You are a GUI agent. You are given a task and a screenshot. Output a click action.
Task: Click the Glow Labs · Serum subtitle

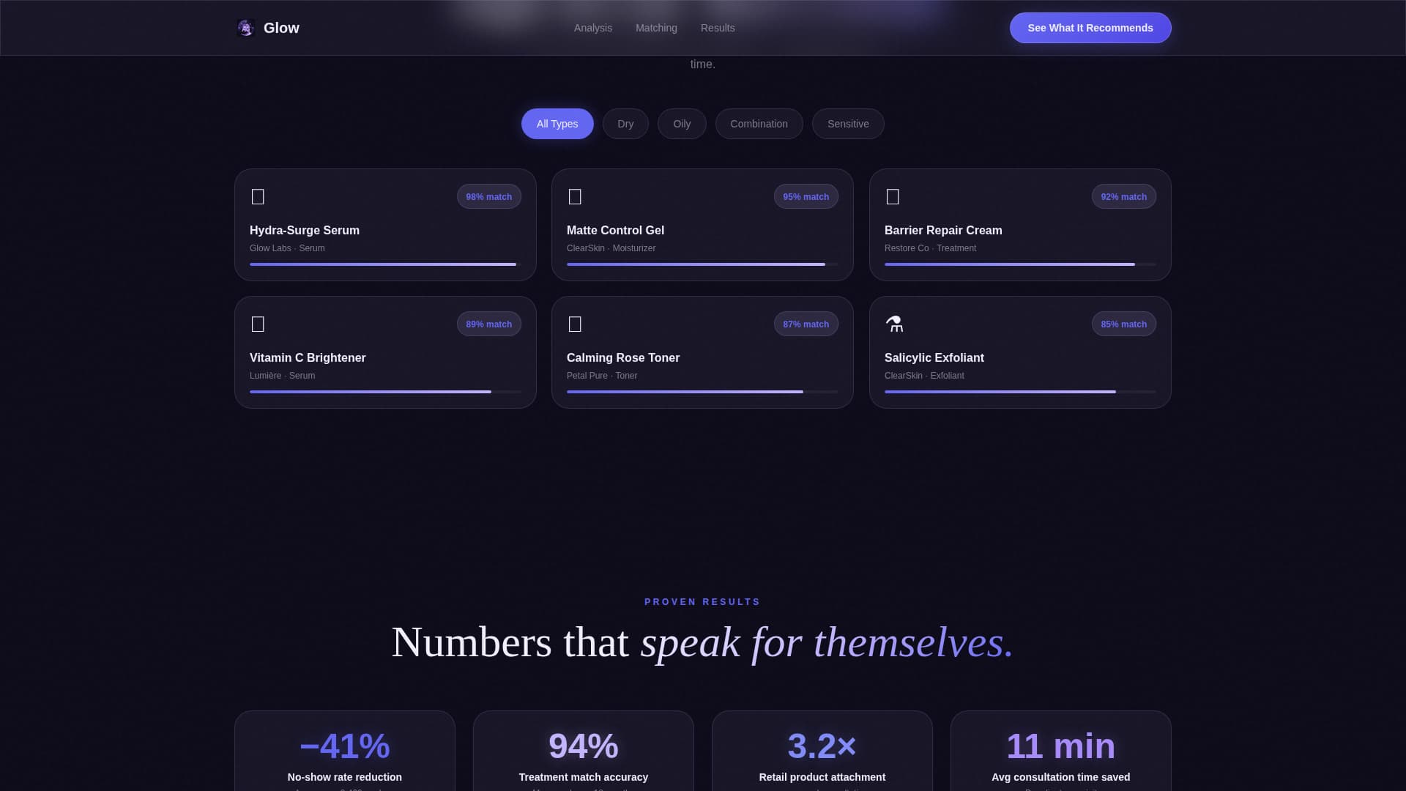pos(287,248)
